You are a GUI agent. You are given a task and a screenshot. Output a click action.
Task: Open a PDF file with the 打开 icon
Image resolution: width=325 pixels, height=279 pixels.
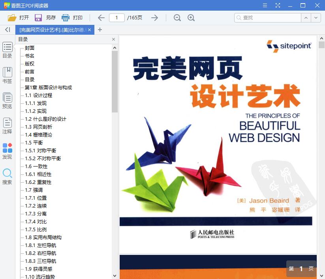12,17
